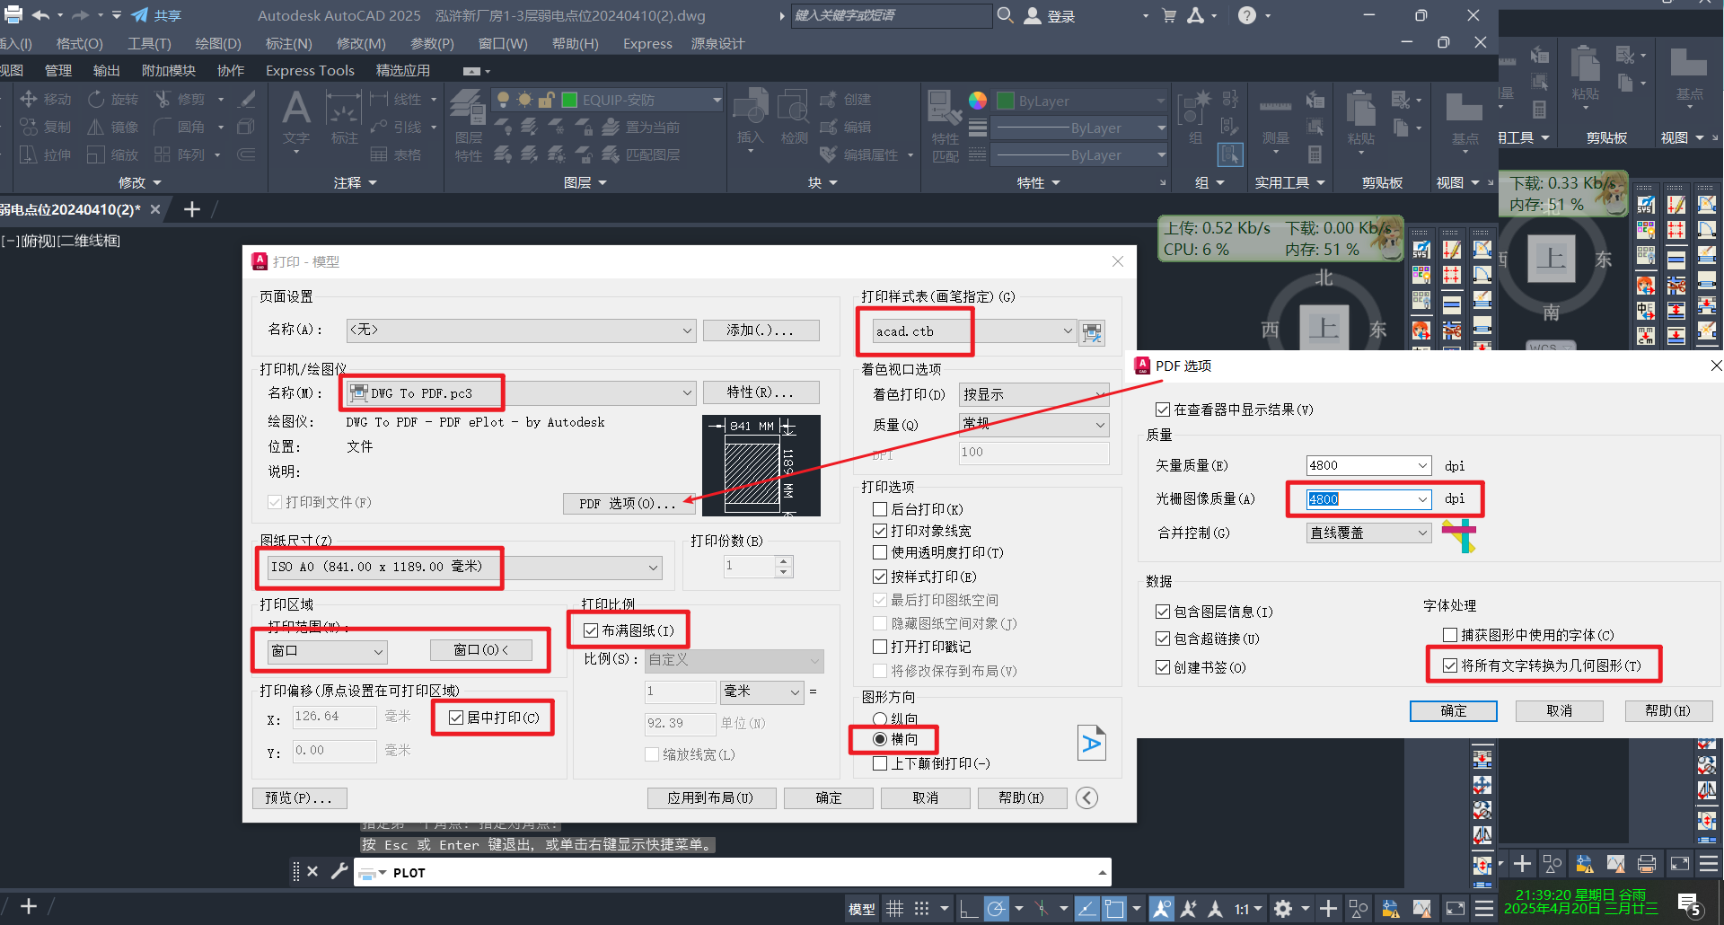Screen dimensions: 1724x925
Task: Open the Window (W) menu
Action: click(503, 43)
